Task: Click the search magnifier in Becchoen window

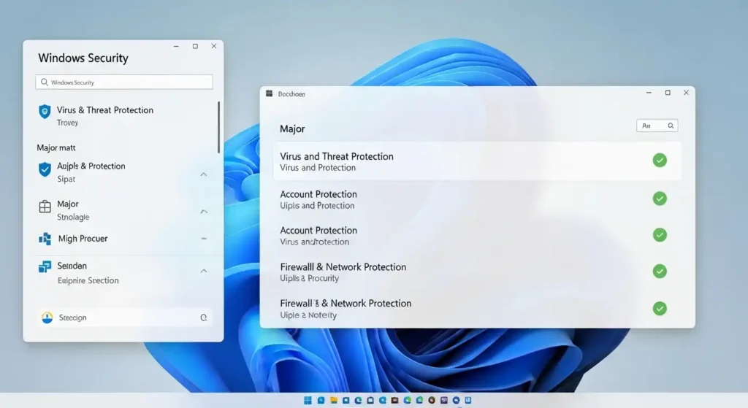Action: [671, 126]
